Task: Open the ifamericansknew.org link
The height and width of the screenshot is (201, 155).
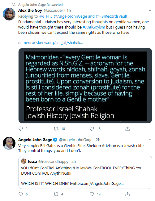Action: coord(51,42)
